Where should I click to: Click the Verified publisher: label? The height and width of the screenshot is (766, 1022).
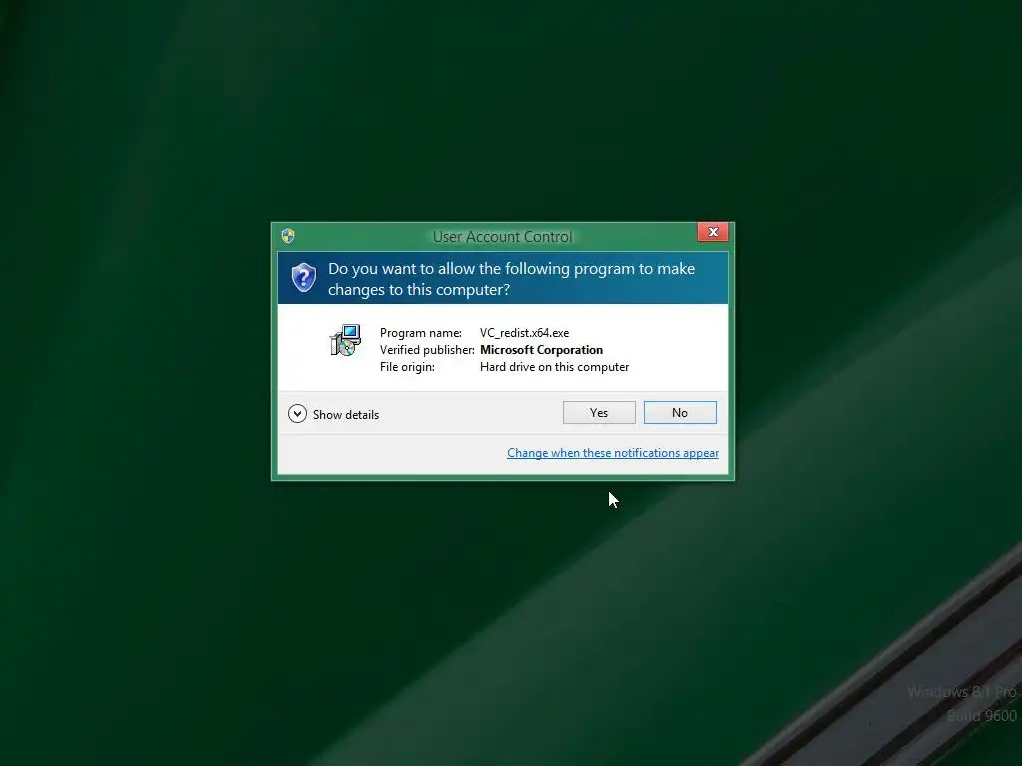coord(427,350)
